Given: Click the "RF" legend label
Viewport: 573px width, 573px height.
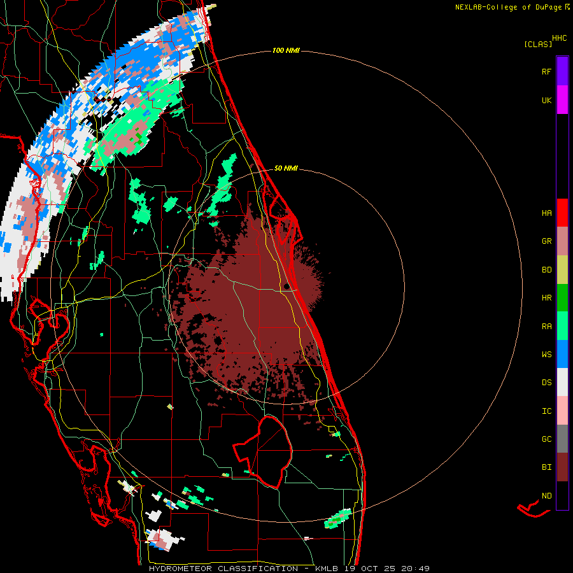Looking at the screenshot, I should (x=546, y=71).
